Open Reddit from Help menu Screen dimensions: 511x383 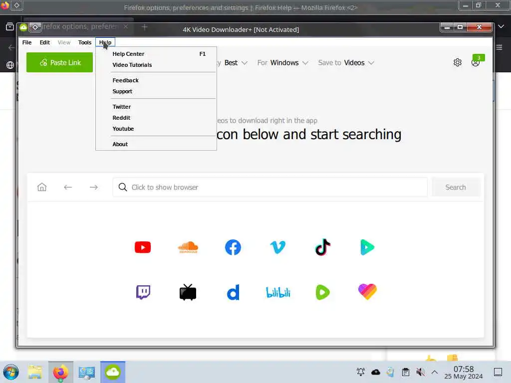(x=156, y=118)
